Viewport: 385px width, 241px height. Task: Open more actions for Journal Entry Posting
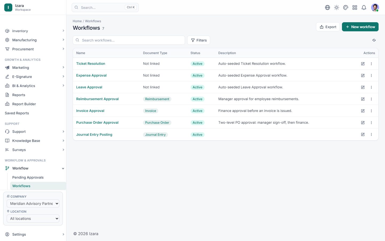(371, 134)
